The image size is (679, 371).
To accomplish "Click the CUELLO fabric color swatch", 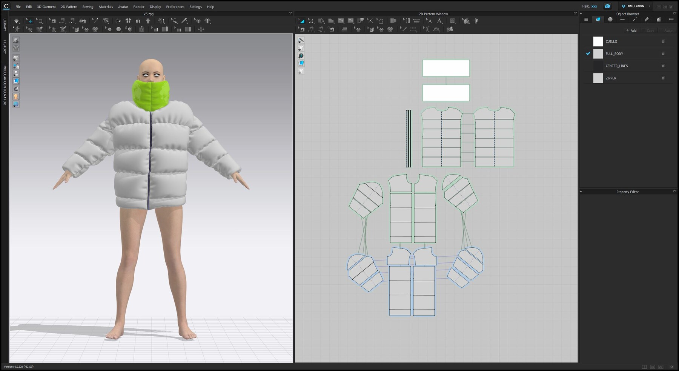I will 598,41.
